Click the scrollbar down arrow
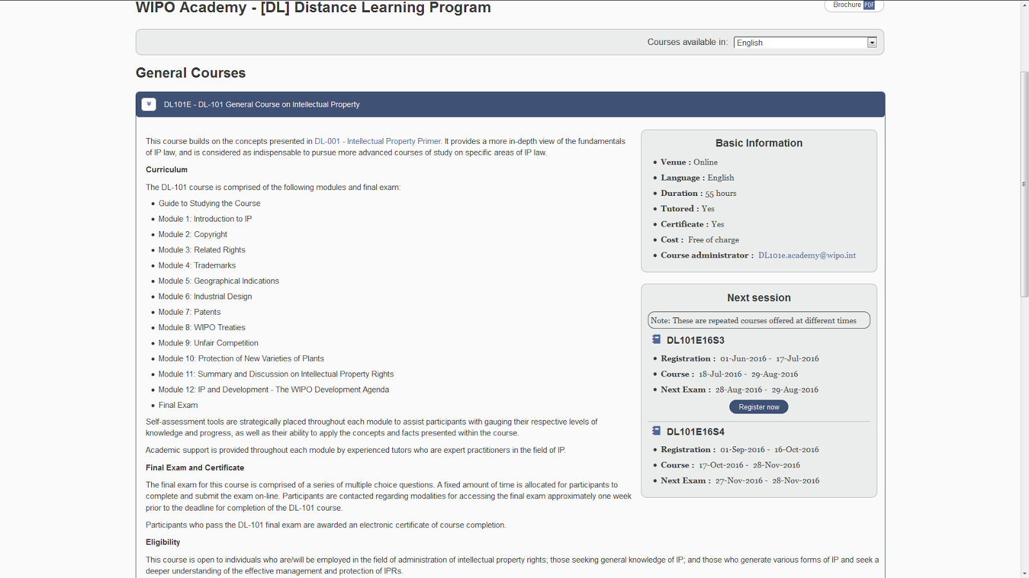1029x578 pixels. [1024, 573]
